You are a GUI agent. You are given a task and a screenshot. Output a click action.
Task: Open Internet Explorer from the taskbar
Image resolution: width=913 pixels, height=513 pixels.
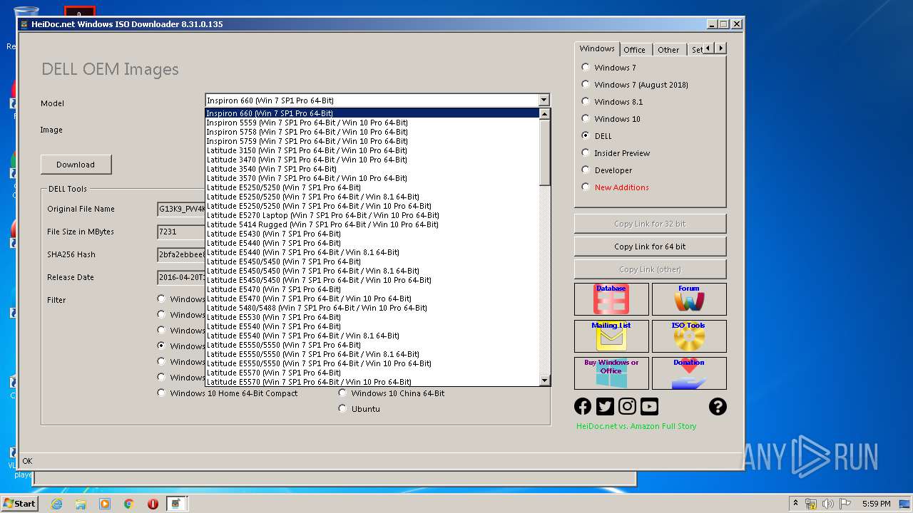(x=57, y=504)
